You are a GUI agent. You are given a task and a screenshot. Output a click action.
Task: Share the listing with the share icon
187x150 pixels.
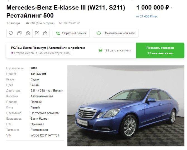45,33
